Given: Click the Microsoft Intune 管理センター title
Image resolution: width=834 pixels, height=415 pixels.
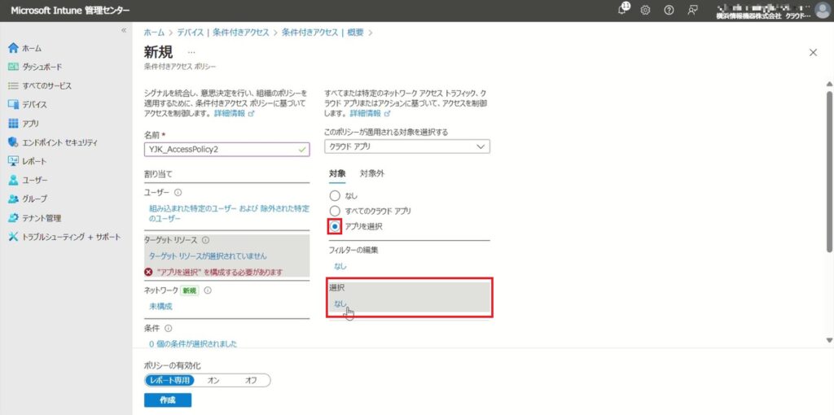Looking at the screenshot, I should [x=70, y=10].
